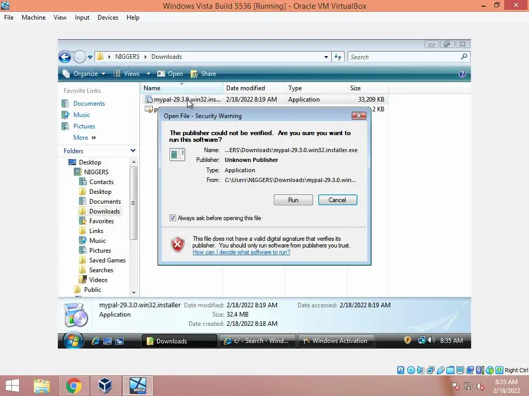
Task: Click the Explorer Search input field
Action: coord(405,57)
